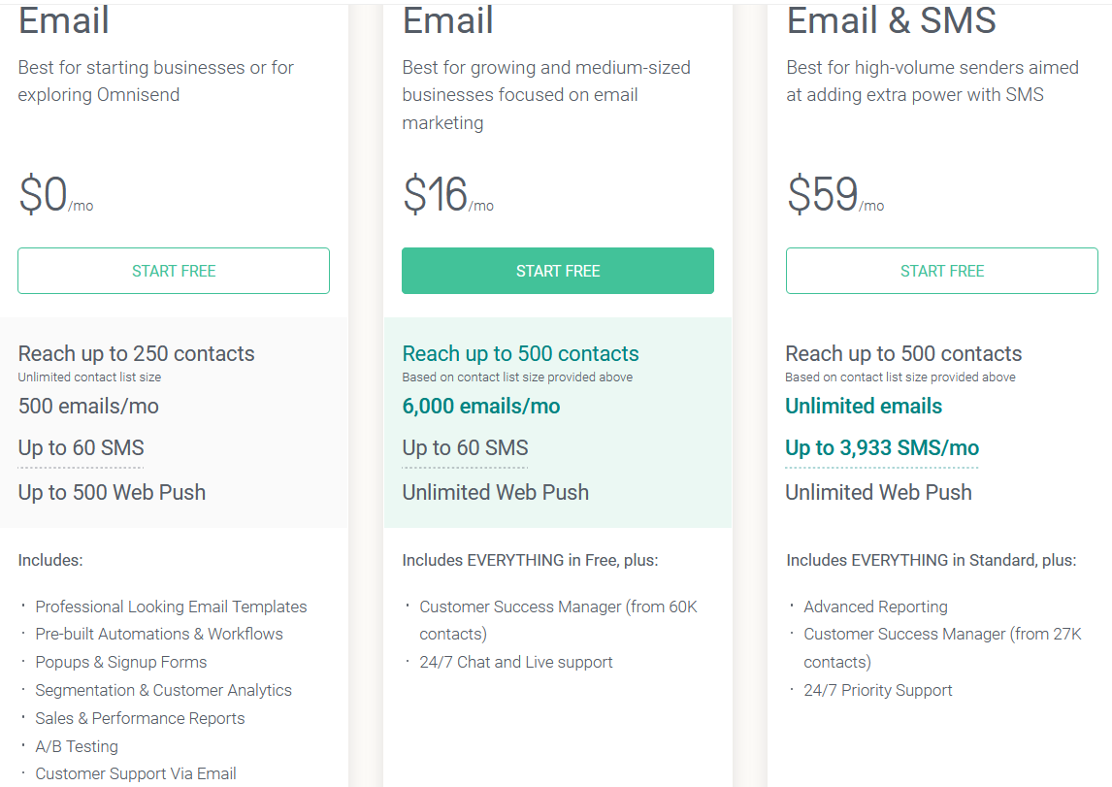Click "Up to 60 SMS" in the $16 plan
The width and height of the screenshot is (1112, 787).
(x=465, y=448)
